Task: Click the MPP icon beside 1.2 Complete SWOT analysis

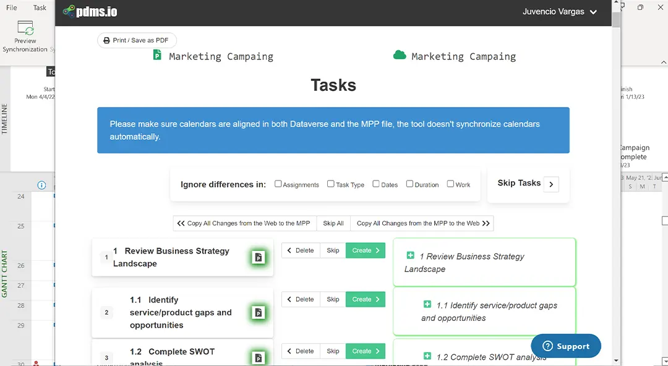Action: click(x=259, y=357)
